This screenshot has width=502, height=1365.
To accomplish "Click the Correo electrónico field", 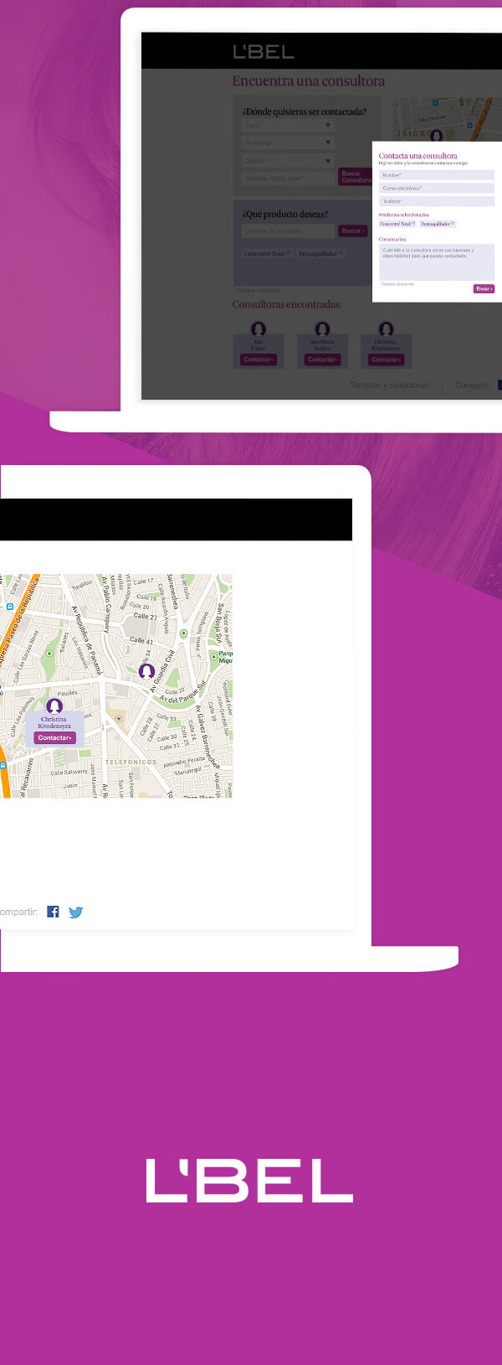I will tap(437, 189).
